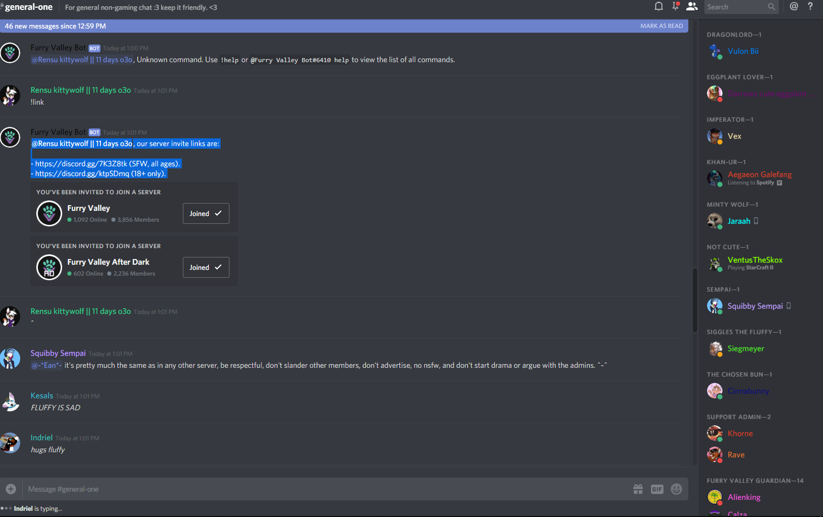Click Rensu kittywolf avatar on !link message
The image size is (823, 517).
pyautogui.click(x=10, y=95)
